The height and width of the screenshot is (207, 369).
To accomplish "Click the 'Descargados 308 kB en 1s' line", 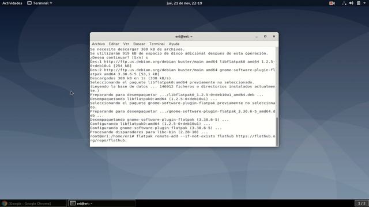I will tap(131, 78).
